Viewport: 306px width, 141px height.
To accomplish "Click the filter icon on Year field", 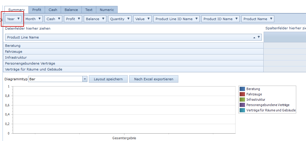I will 18,19.
